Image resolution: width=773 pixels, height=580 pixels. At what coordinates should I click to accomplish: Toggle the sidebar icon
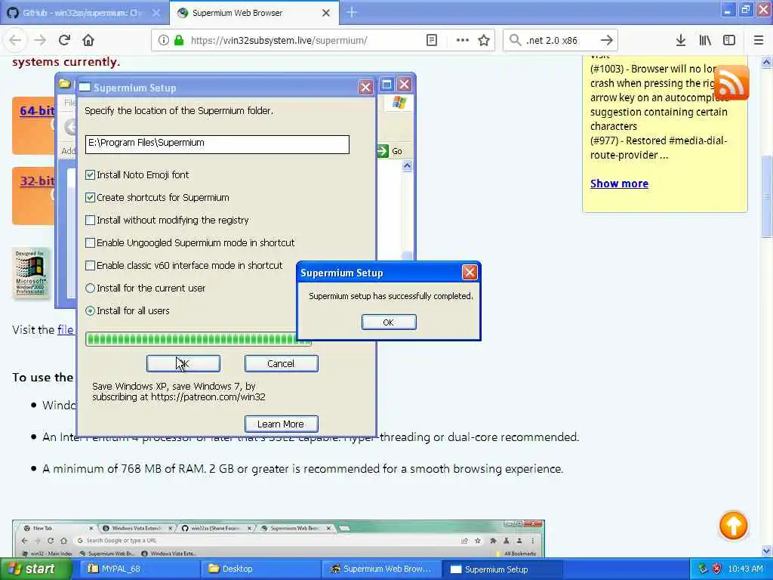[729, 41]
